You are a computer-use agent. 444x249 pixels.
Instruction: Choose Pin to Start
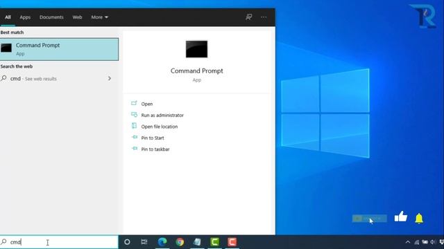153,138
